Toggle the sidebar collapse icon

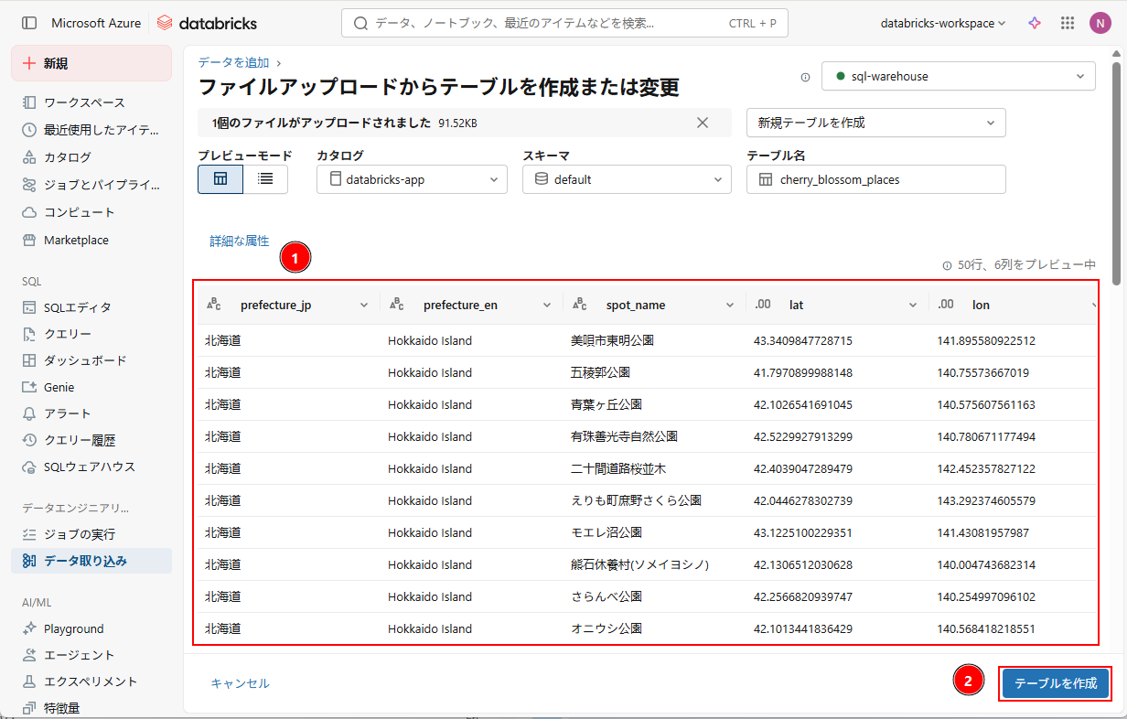tap(29, 23)
